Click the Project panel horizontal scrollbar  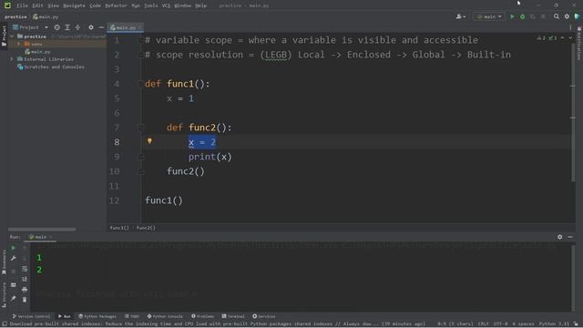point(42,230)
